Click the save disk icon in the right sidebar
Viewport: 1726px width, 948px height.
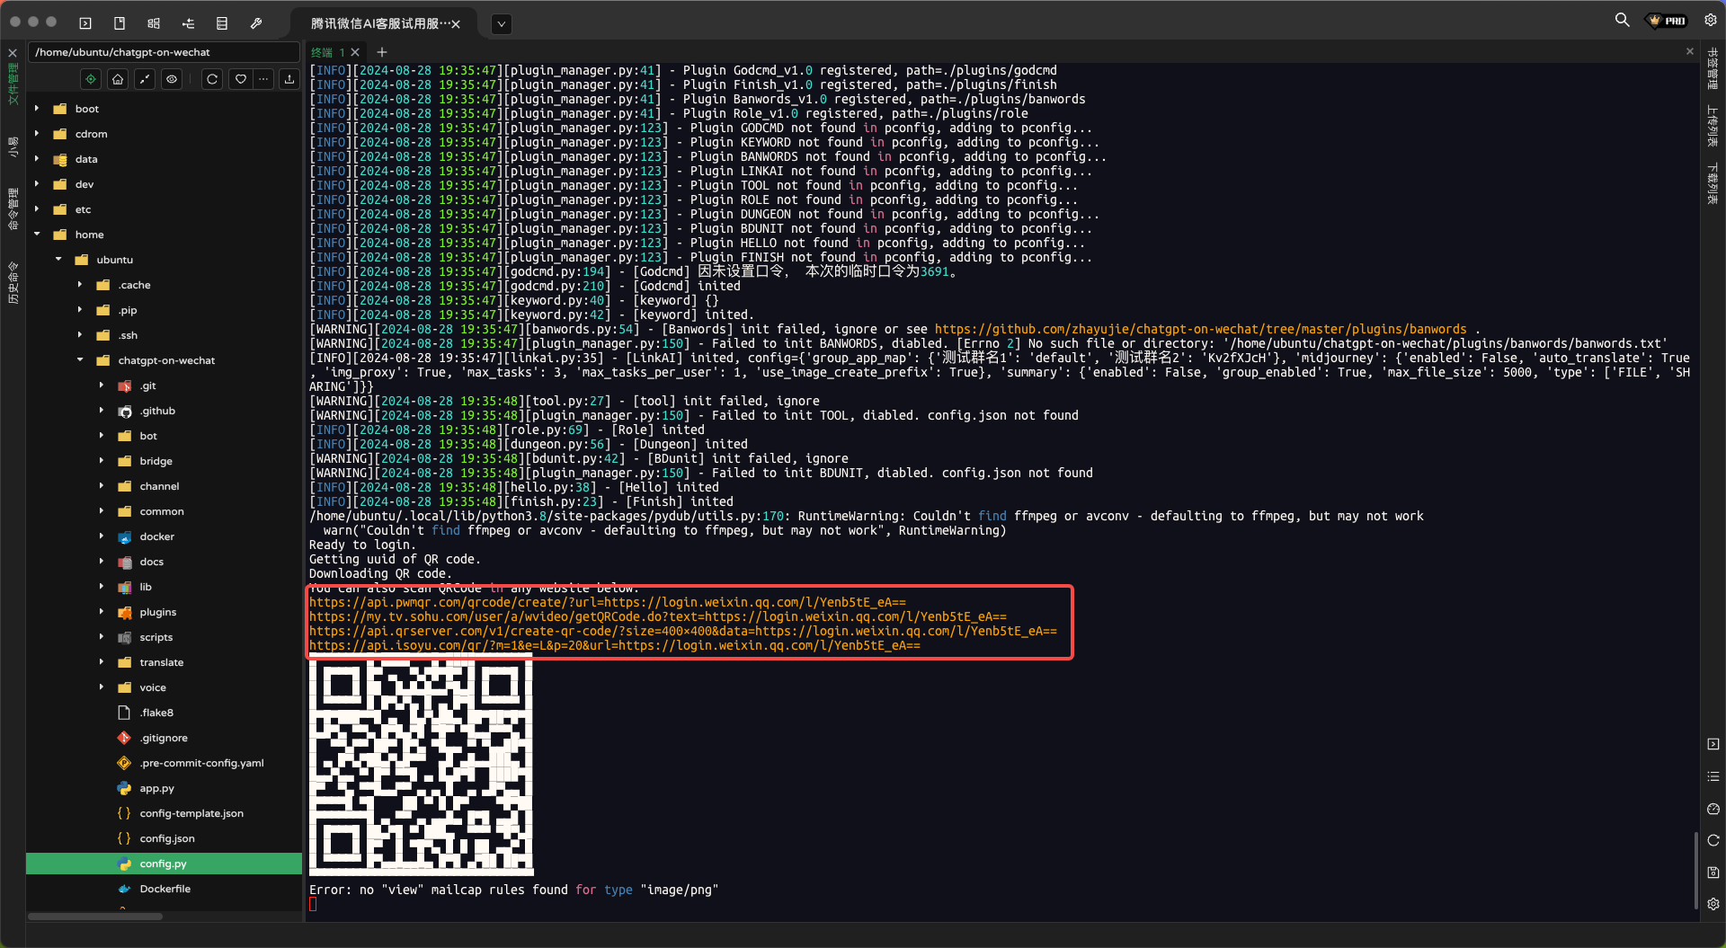(1713, 873)
